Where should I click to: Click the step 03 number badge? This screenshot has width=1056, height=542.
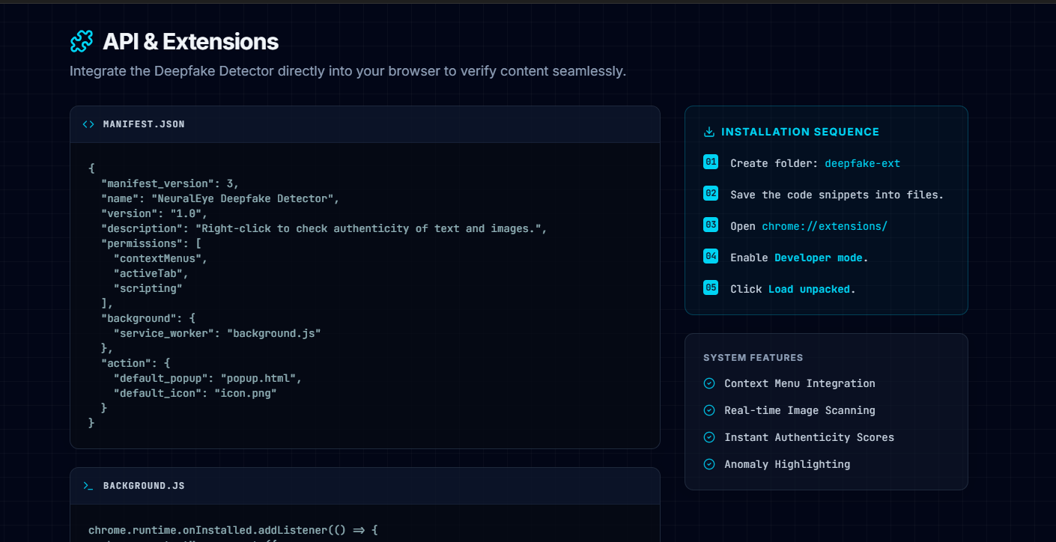tap(711, 225)
